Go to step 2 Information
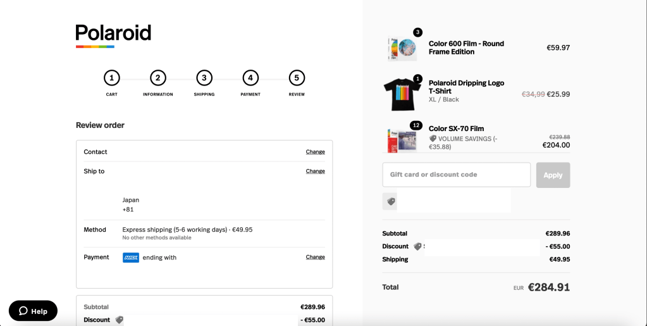This screenshot has height=326, width=647. click(157, 78)
